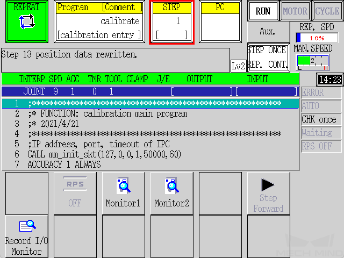Toggle the CYCLE start indicator
This screenshot has width=344, height=258.
coord(327,11)
